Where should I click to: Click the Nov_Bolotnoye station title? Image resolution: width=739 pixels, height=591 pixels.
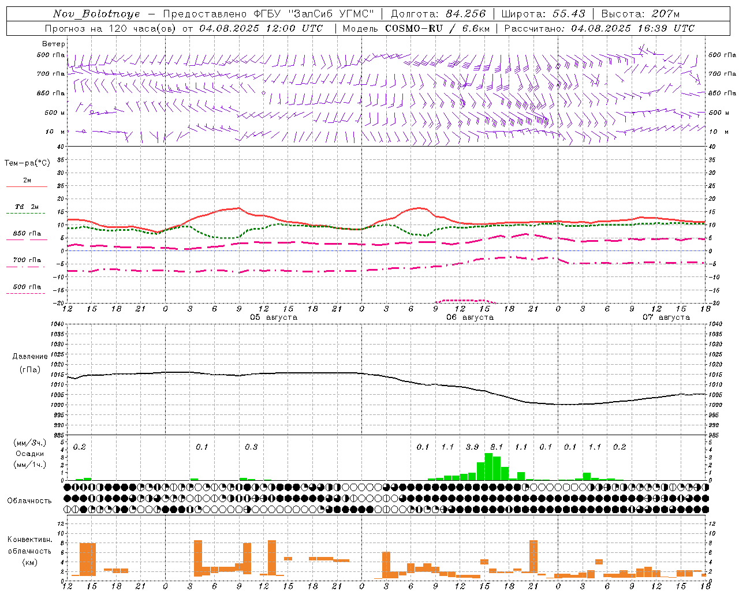pyautogui.click(x=96, y=14)
